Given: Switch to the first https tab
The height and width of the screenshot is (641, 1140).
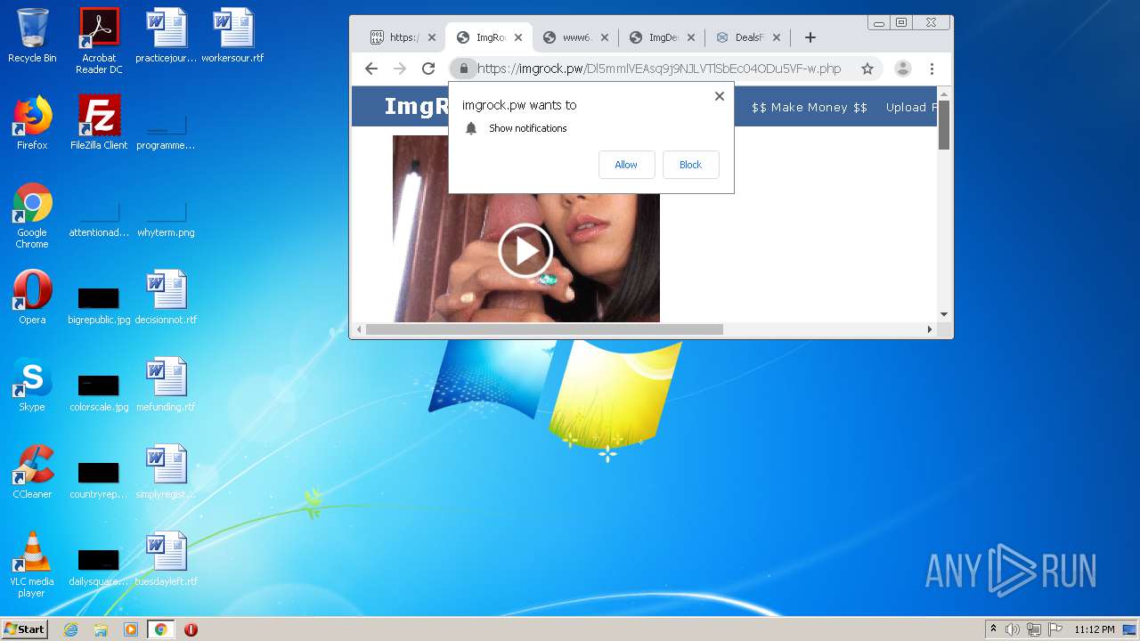Looking at the screenshot, I should [x=403, y=37].
